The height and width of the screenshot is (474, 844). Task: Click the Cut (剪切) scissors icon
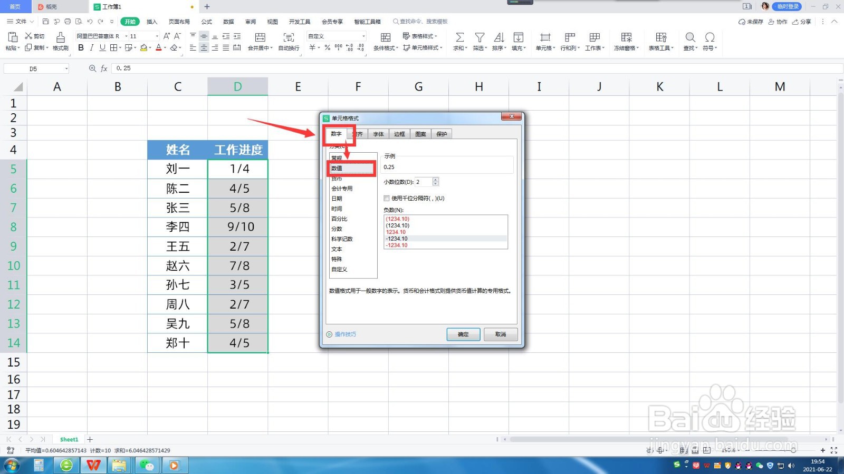click(x=28, y=36)
